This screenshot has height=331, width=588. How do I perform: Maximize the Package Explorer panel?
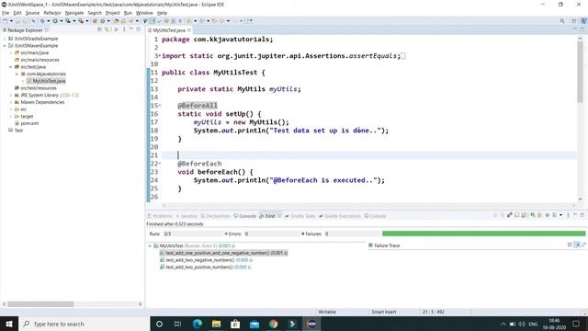[x=138, y=29]
